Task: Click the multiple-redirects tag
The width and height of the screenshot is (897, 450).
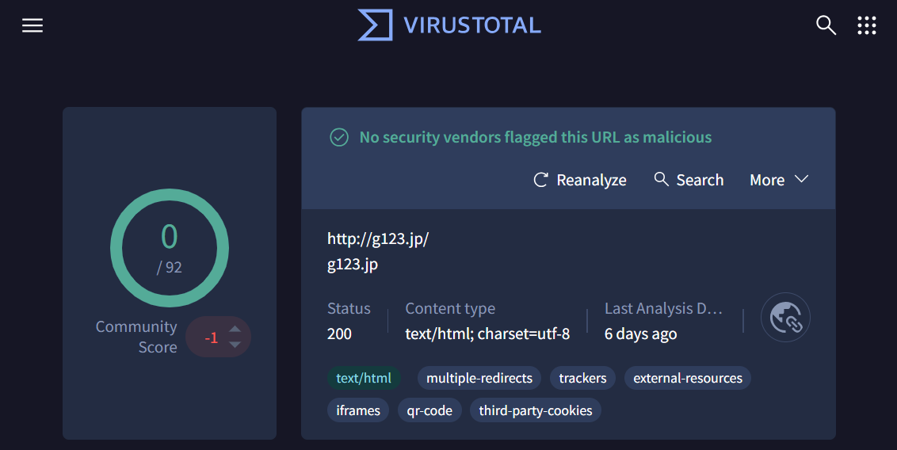Action: tap(479, 378)
